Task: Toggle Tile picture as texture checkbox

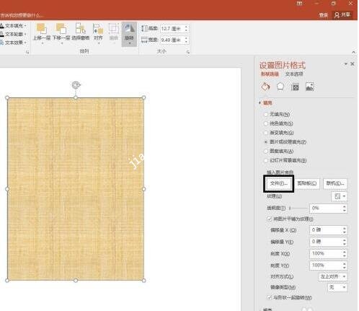Action: [269, 219]
